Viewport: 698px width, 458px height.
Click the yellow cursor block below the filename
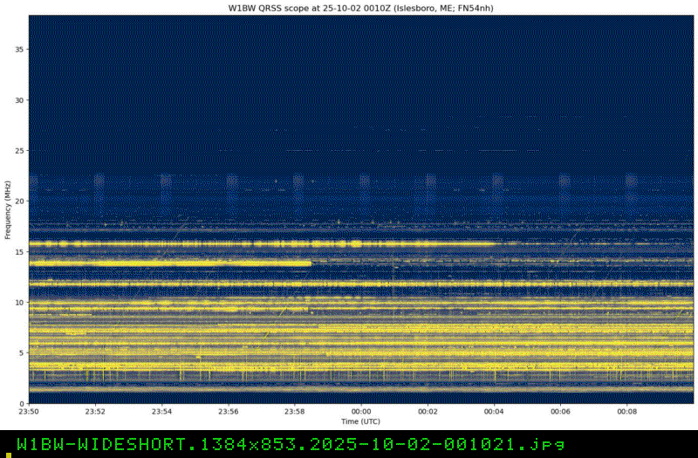tap(9, 455)
